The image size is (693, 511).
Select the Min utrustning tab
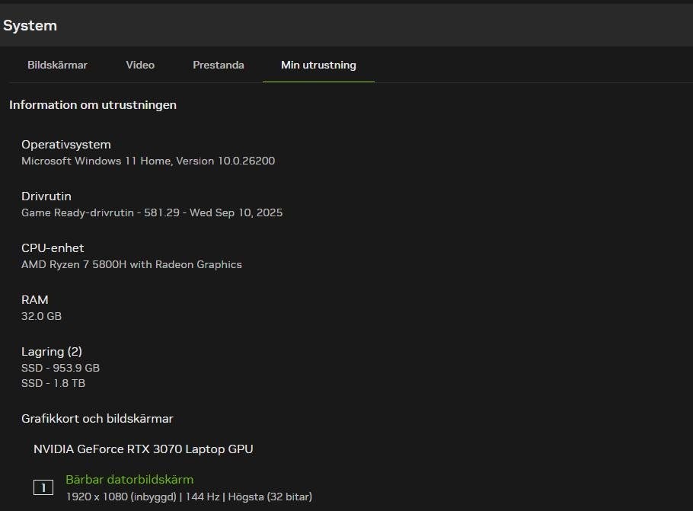tap(318, 65)
